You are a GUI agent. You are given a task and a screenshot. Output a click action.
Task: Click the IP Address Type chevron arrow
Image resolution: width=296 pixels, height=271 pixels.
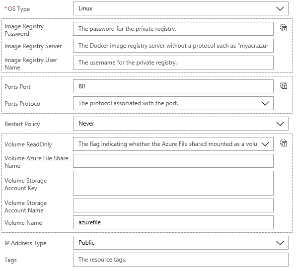point(280,243)
